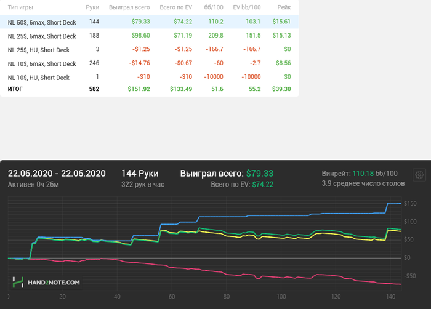This screenshot has height=309, width=431.
Task: Sort by the Всего по EV column header
Action: point(175,7)
